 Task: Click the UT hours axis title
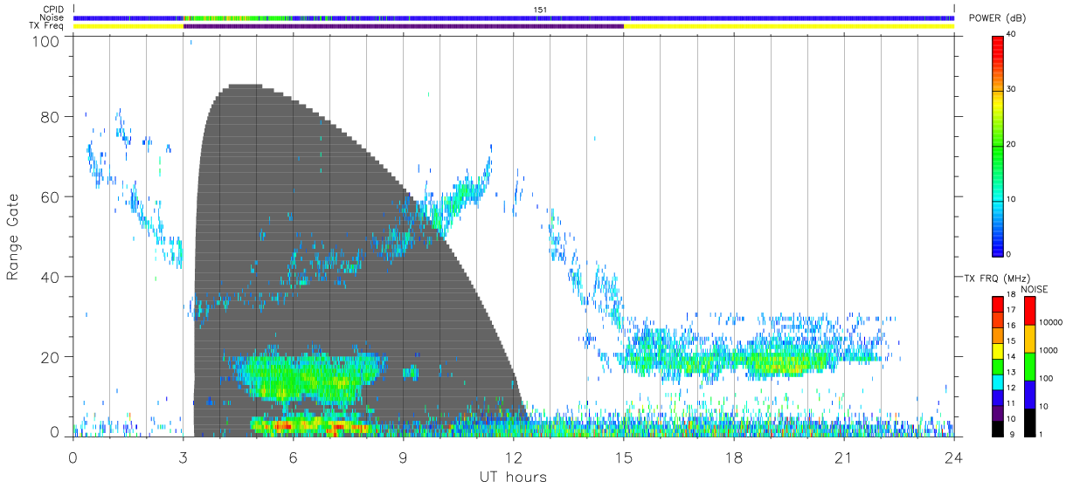(513, 477)
